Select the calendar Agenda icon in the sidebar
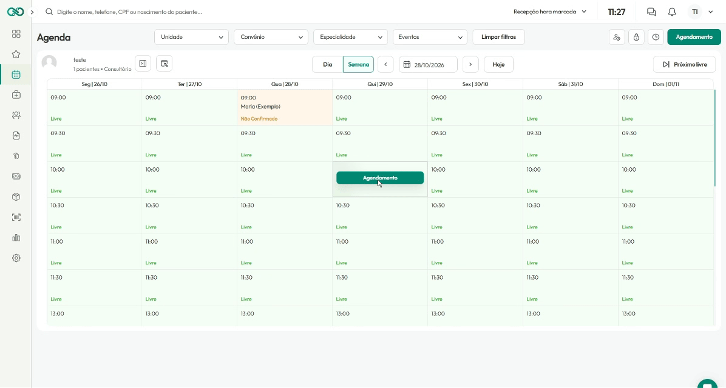This screenshot has width=726, height=388. point(16,75)
